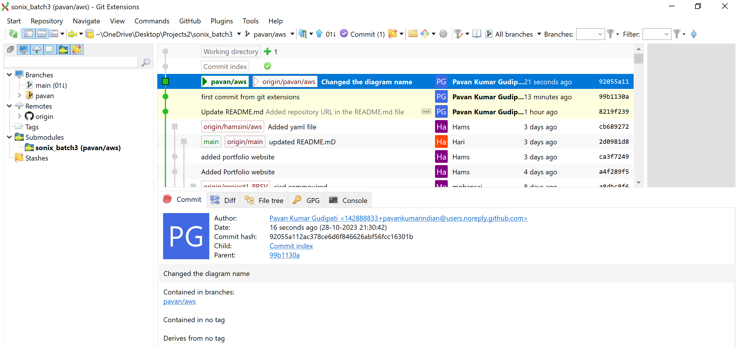
Task: Toggle the split view layout button
Action: 42,34
